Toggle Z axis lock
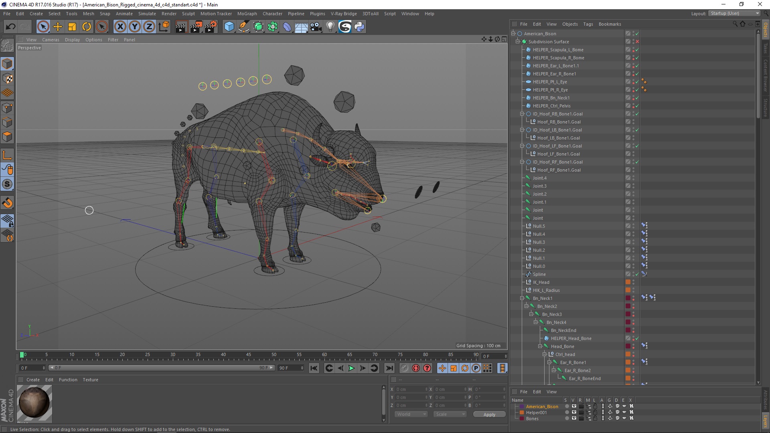770x433 pixels. coord(149,27)
